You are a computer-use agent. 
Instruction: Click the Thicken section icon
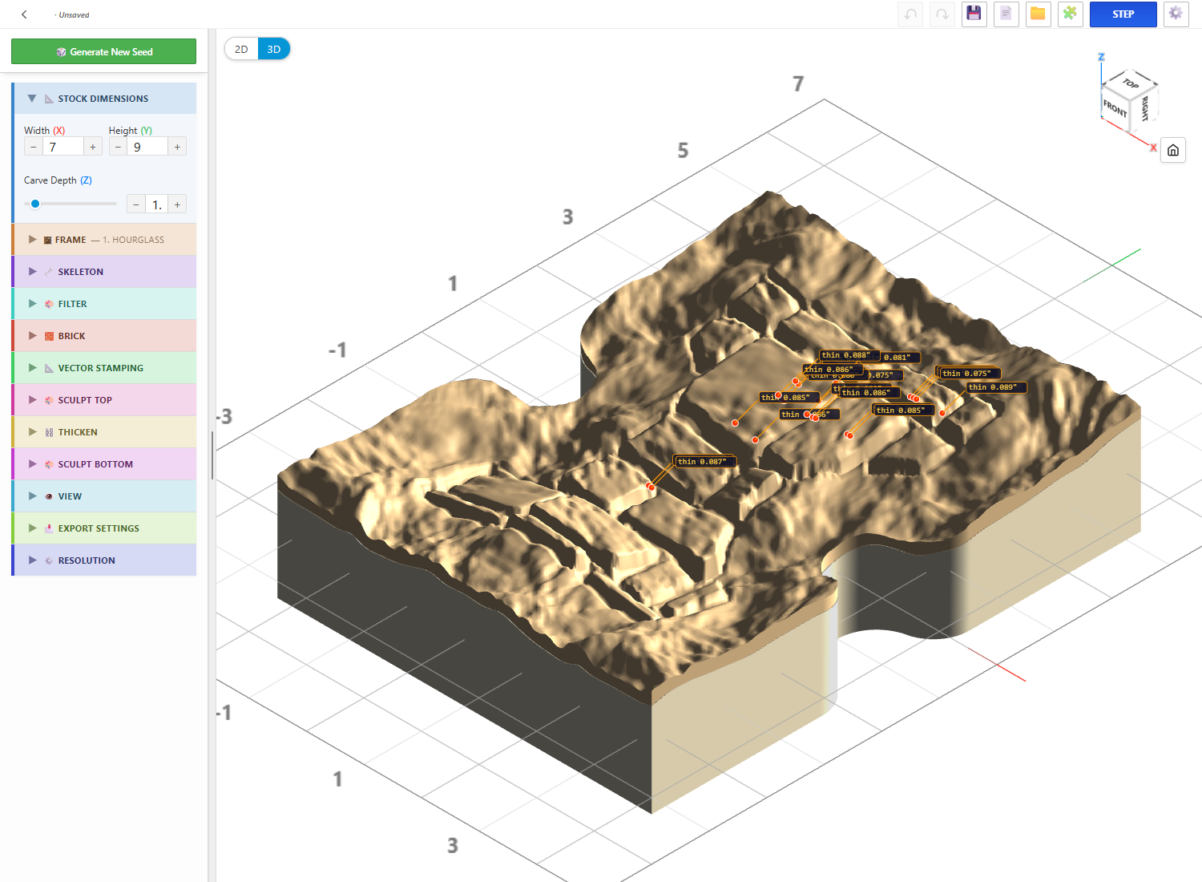pos(49,432)
